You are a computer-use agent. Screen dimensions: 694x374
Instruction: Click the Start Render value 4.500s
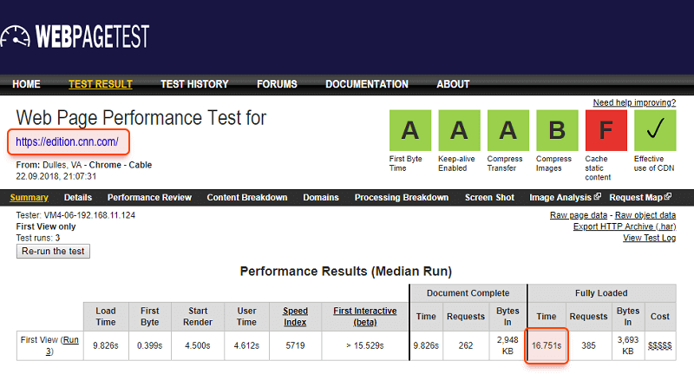[x=198, y=345]
